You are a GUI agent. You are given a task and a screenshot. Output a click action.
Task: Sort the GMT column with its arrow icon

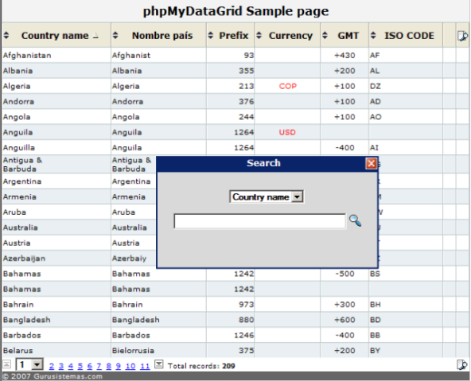325,36
